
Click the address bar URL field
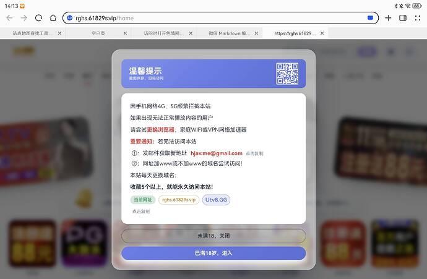click(220, 18)
